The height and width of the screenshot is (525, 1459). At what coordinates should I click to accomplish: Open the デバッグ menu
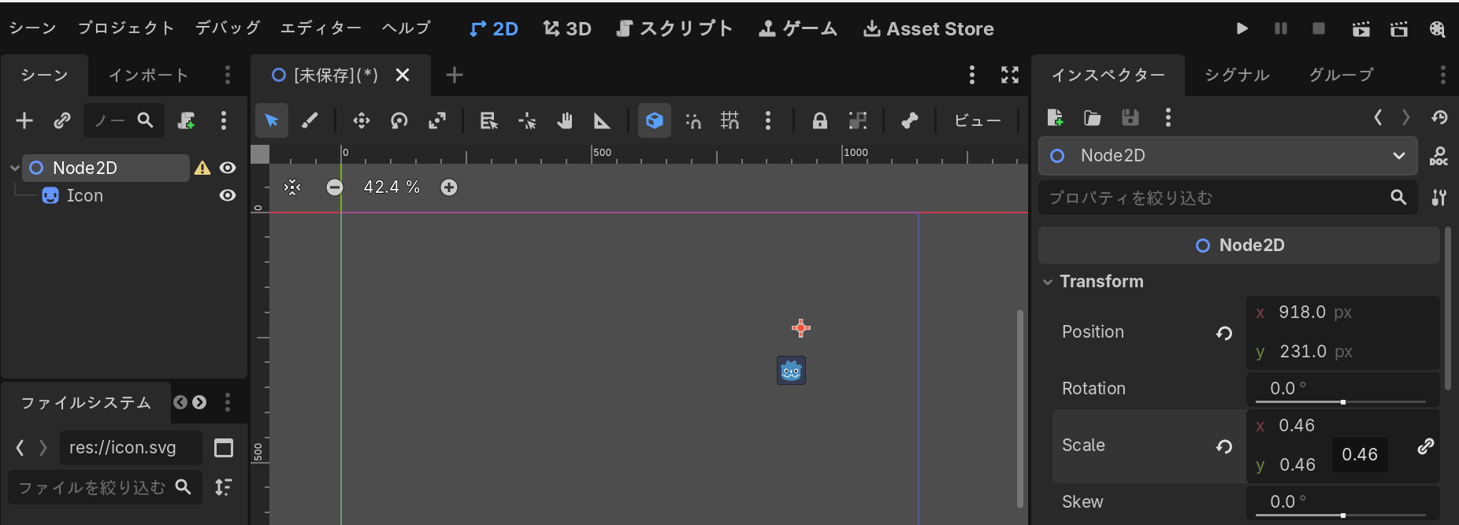228,28
